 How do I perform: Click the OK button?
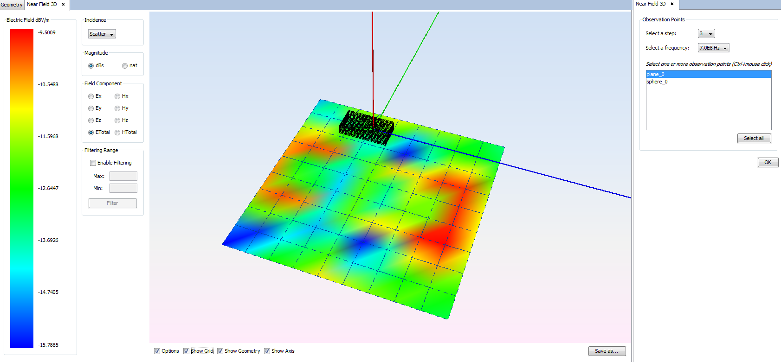click(x=768, y=162)
